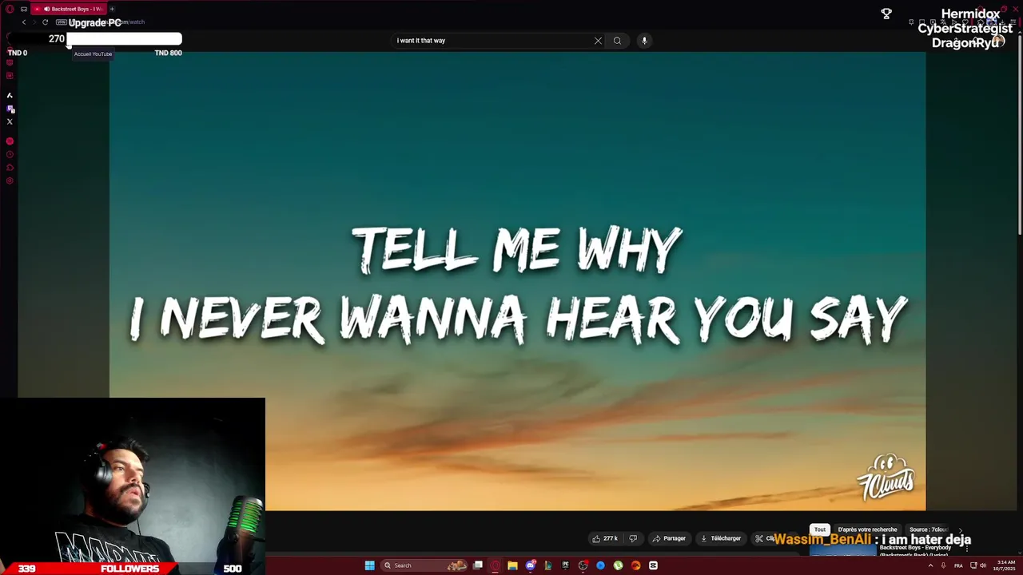
Task: Reload the page with refresh icon
Action: pos(46,22)
